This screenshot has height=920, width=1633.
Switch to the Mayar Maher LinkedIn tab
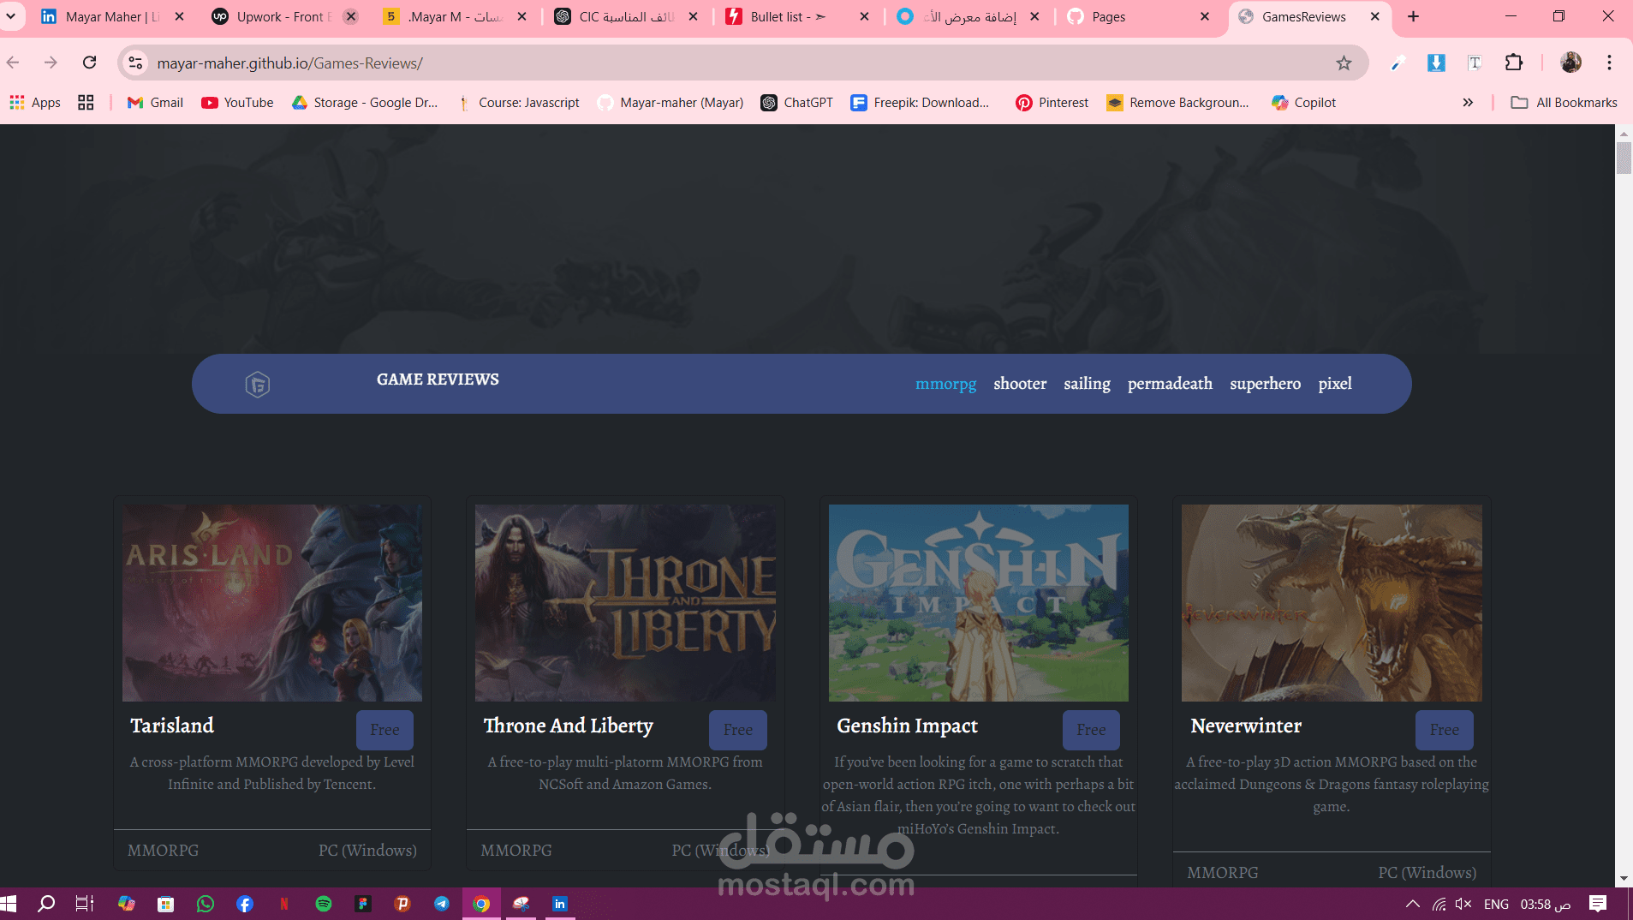111,16
